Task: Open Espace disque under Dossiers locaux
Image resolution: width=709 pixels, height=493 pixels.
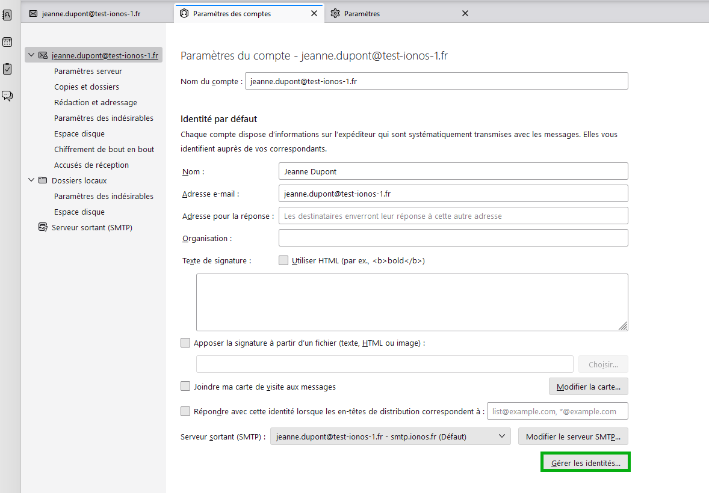Action: 79,212
